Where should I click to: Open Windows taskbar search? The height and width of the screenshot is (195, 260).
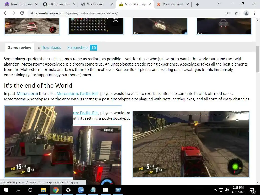point(18,190)
